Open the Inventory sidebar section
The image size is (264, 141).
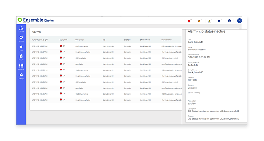pos(21,29)
